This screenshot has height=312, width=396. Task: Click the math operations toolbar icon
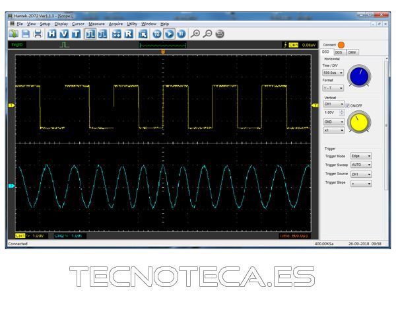116,34
